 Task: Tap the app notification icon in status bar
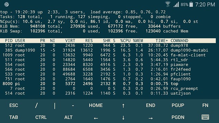click(7, 4)
